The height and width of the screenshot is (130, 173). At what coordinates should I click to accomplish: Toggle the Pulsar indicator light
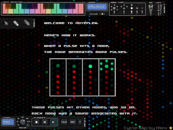[102, 14]
